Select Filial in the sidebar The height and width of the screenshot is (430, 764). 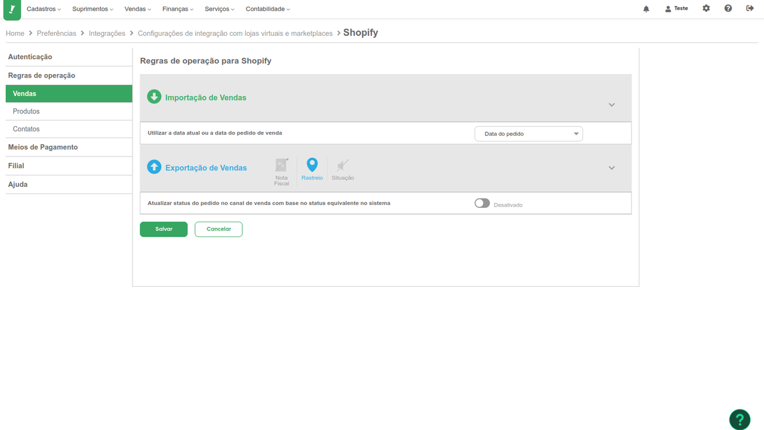point(69,165)
